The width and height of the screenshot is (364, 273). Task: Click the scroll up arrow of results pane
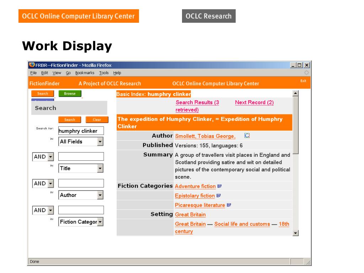295,93
